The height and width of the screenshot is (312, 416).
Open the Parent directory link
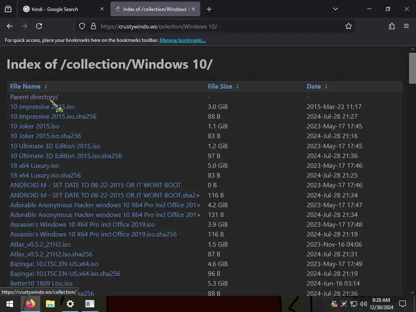tap(34, 97)
